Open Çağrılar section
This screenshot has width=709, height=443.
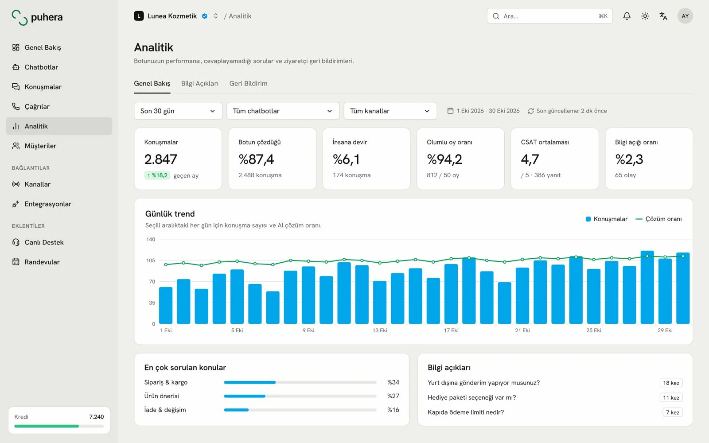coord(59,106)
